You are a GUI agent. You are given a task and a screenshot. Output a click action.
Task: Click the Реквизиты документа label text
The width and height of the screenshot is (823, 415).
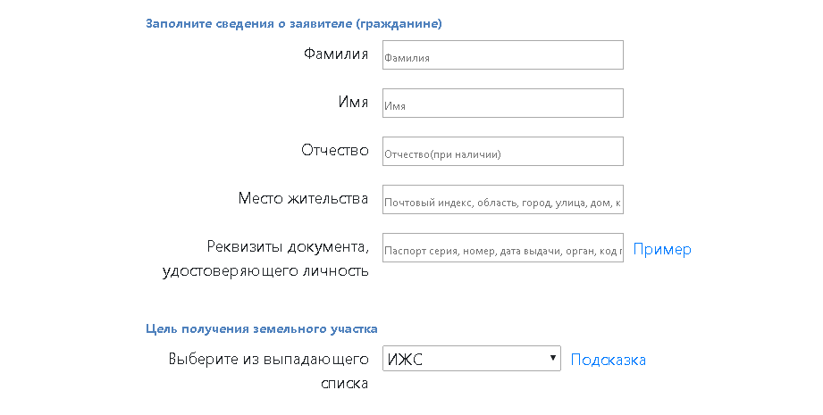pos(288,246)
